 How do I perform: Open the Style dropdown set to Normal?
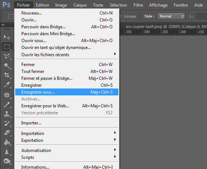tap(171, 16)
